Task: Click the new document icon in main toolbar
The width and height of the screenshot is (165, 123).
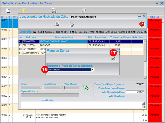Action: [8, 11]
